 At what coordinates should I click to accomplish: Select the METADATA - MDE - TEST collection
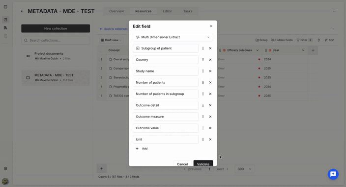coord(56,77)
